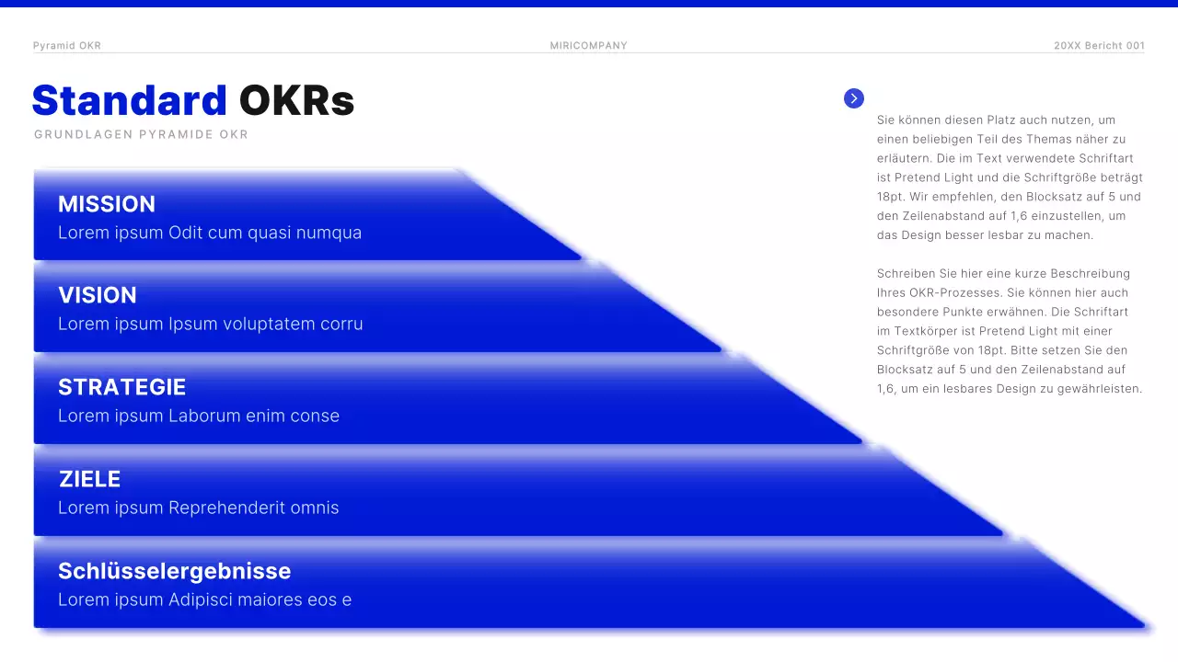1178x662 pixels.
Task: Click the paragraph starting "Schreiben Sie hier"
Action: point(1010,331)
